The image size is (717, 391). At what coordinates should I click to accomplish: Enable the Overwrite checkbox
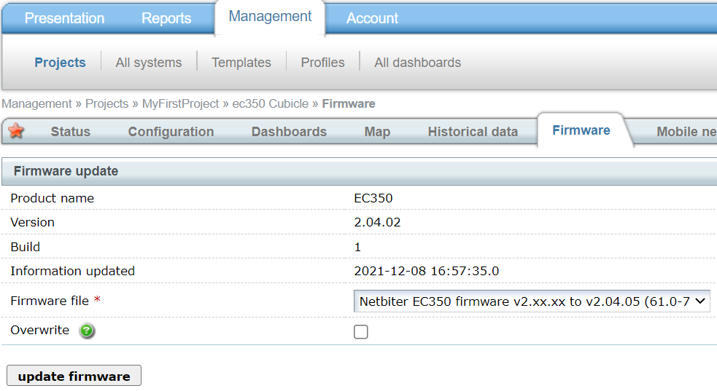click(x=361, y=332)
